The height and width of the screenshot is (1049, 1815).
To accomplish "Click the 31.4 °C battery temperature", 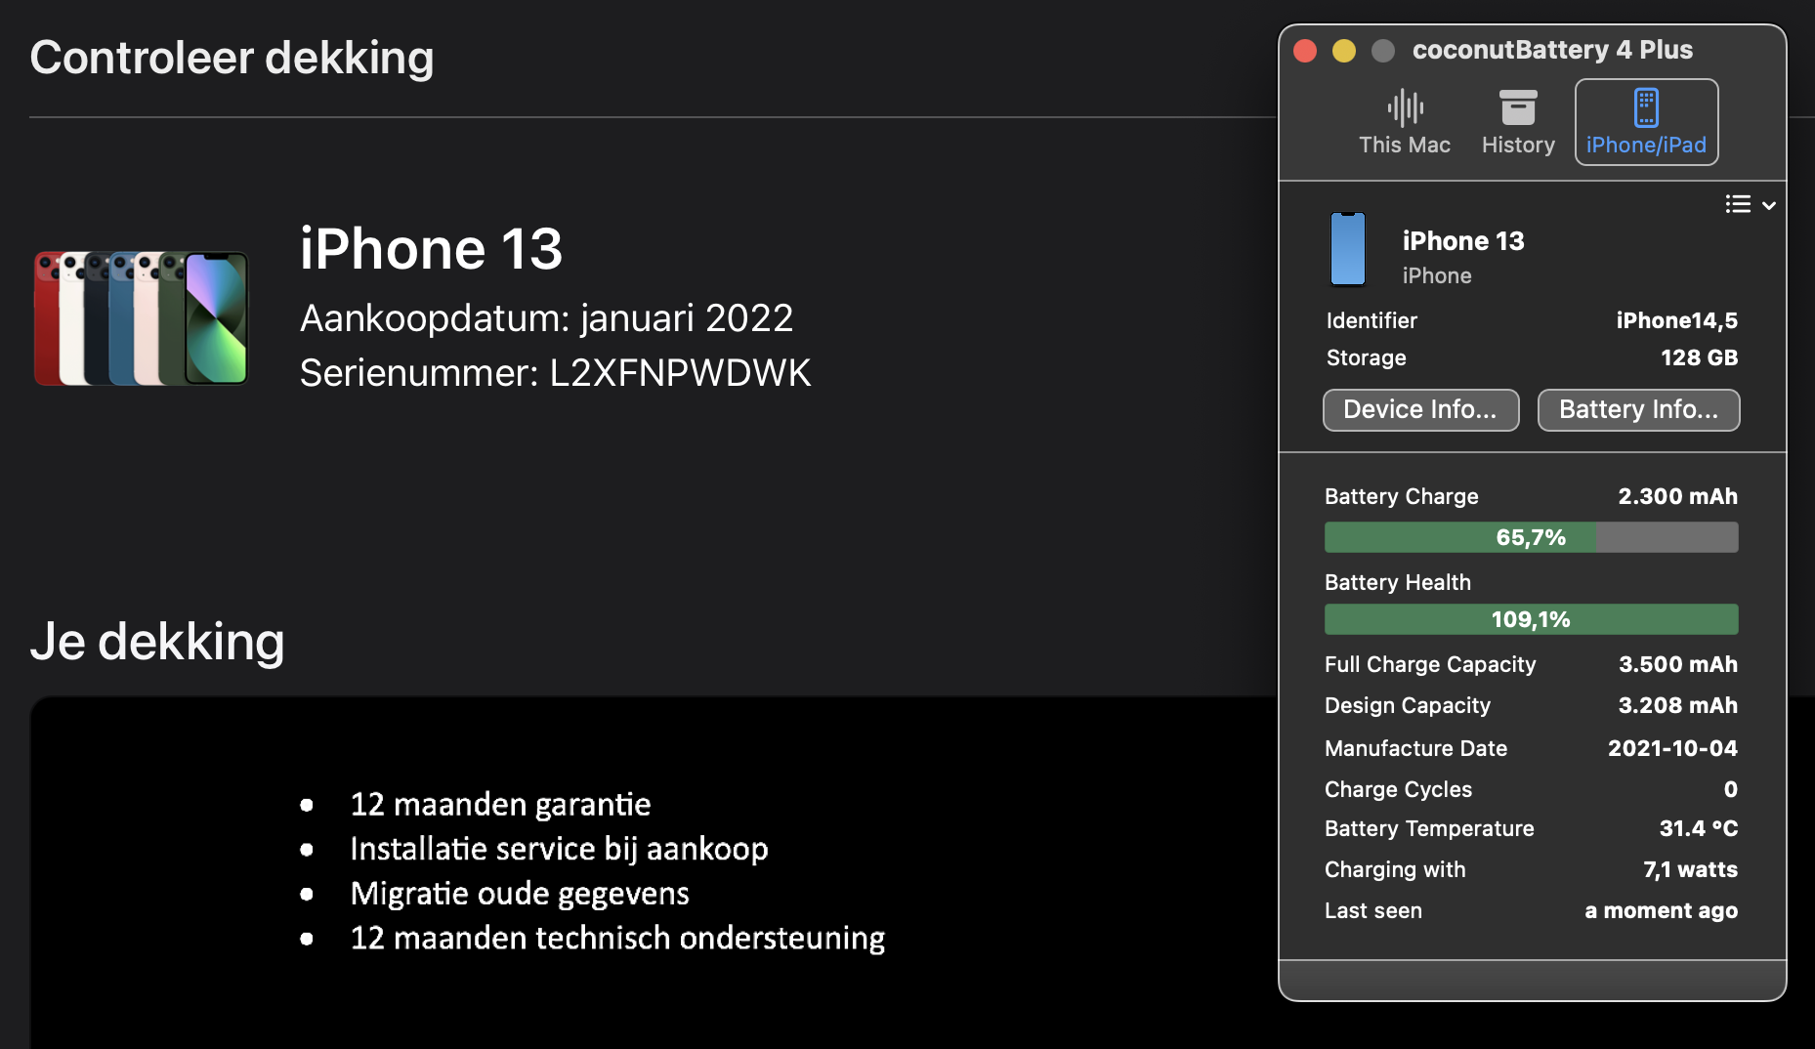I will click(x=1698, y=828).
